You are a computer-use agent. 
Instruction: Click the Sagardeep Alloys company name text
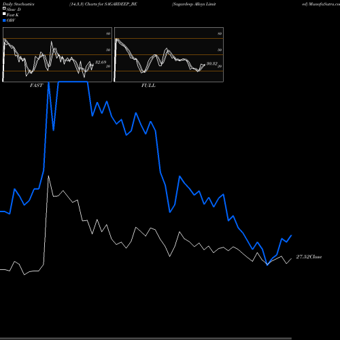tap(194, 4)
